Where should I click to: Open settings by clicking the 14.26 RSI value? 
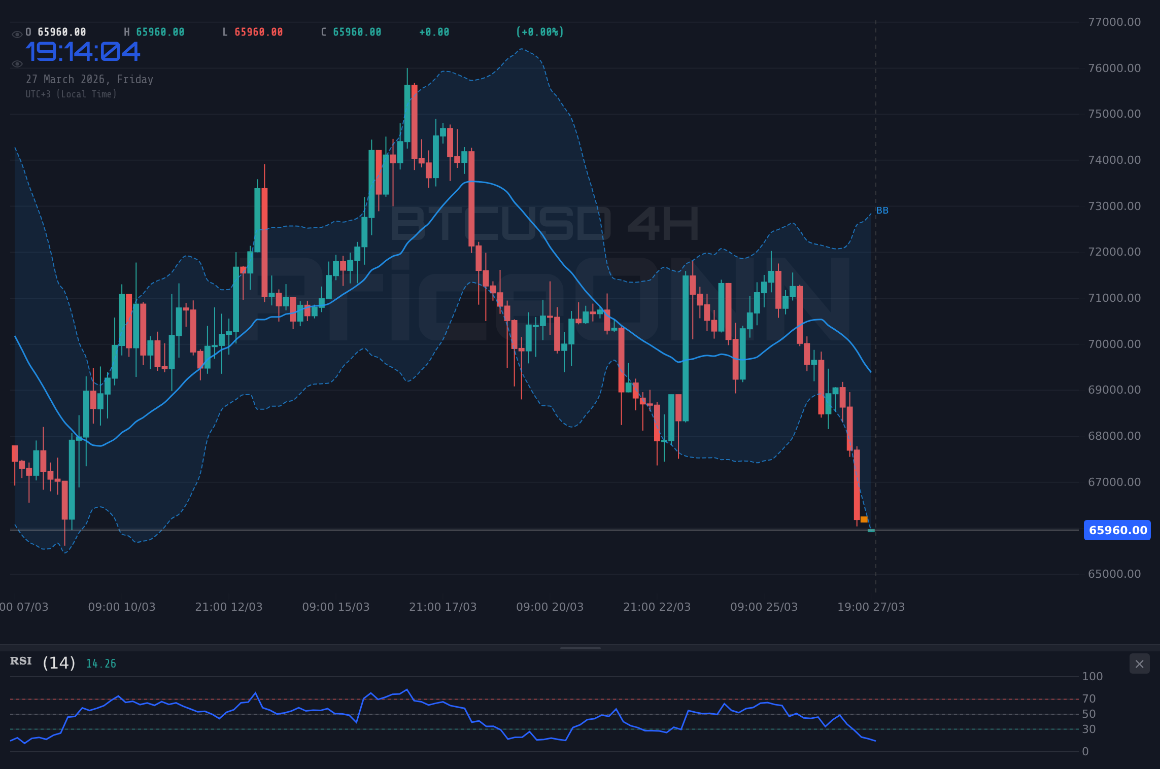click(x=100, y=663)
